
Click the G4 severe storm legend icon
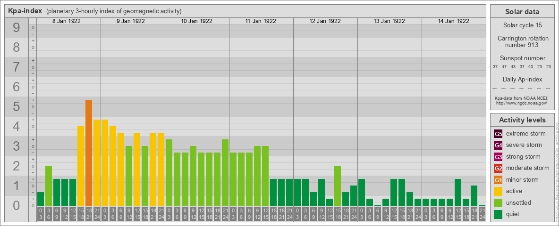pos(498,145)
